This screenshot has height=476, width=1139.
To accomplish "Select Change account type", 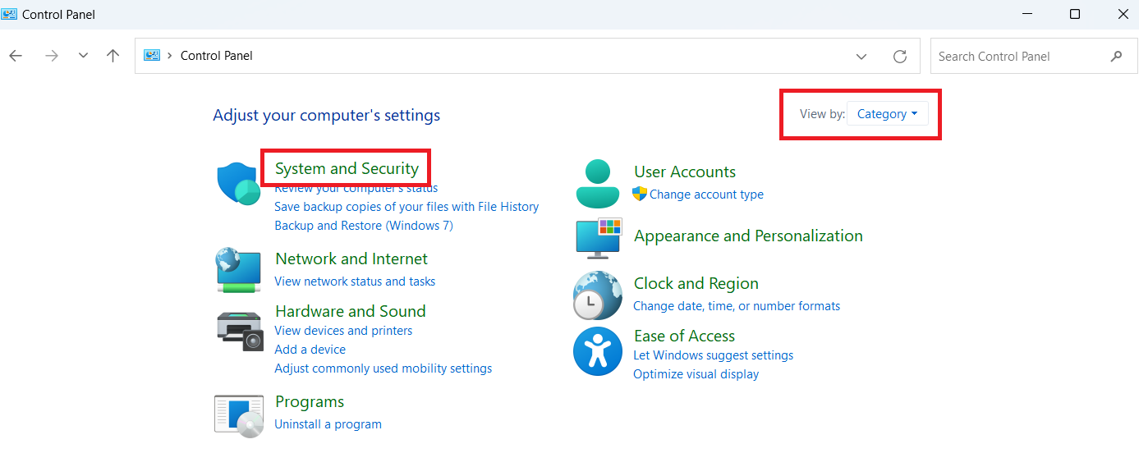I will [706, 195].
